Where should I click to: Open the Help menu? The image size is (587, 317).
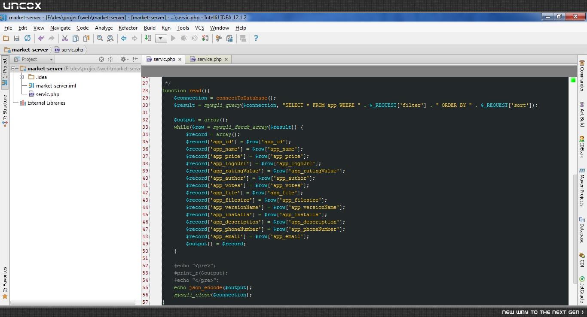[x=241, y=27]
